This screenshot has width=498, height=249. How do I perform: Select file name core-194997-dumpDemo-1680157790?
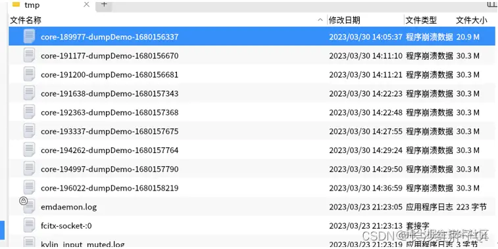pos(110,169)
